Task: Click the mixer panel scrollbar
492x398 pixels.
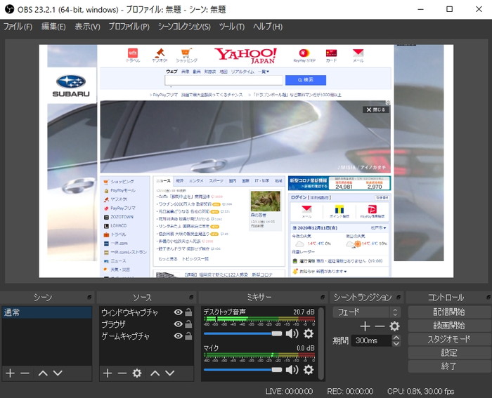Action: click(x=321, y=343)
